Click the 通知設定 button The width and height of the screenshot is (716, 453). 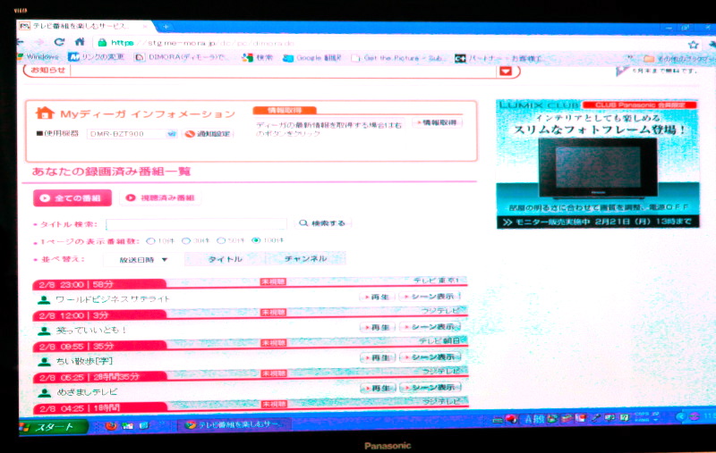[209, 134]
